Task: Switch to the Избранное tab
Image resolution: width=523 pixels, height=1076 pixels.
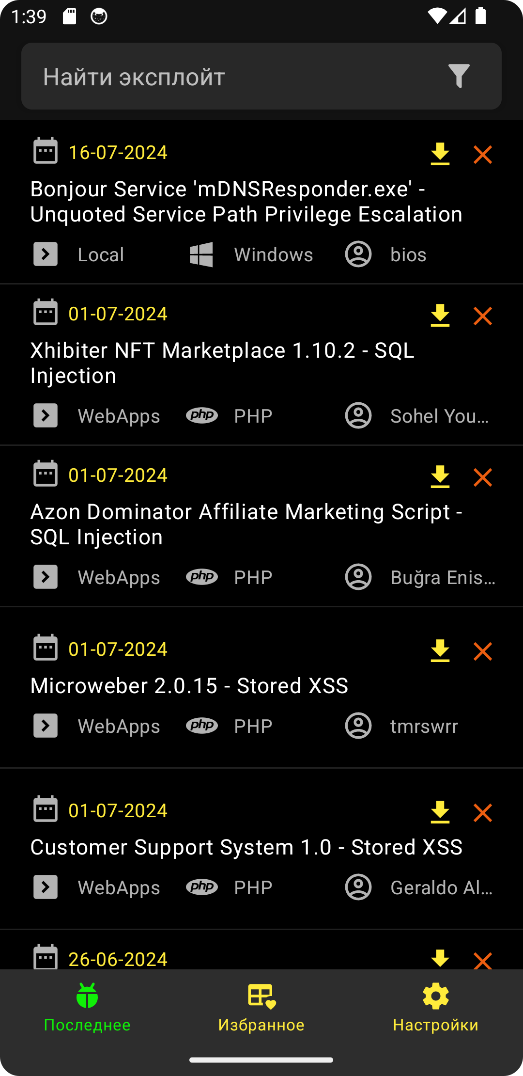Action: (261, 1007)
